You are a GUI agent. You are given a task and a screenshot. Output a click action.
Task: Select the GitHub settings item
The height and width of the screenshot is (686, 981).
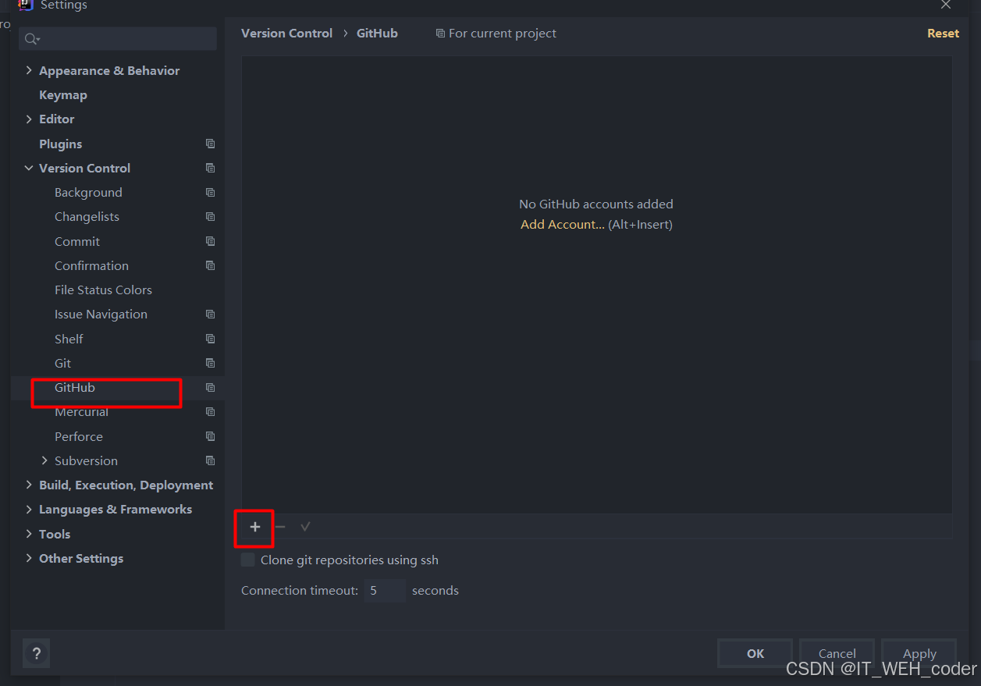[75, 387]
